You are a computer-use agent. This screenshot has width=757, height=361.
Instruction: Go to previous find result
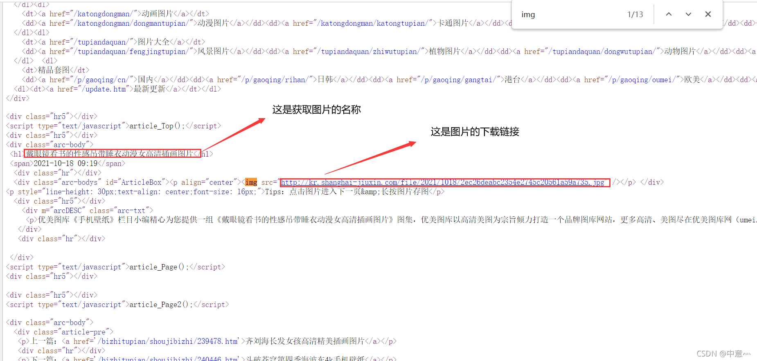(x=669, y=14)
